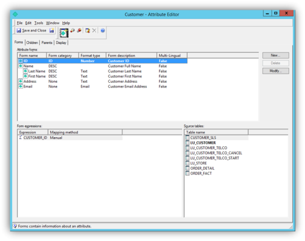Click the New... button

click(275, 56)
